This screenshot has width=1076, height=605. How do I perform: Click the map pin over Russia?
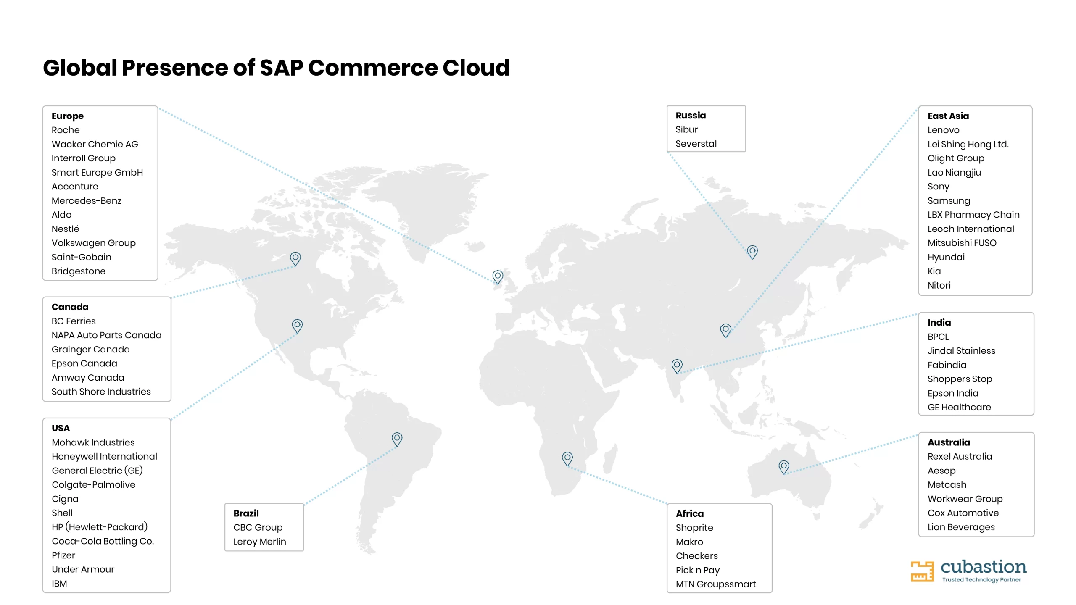(x=752, y=252)
